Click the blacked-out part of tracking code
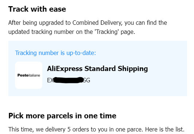The image size is (194, 134). (x=69, y=80)
